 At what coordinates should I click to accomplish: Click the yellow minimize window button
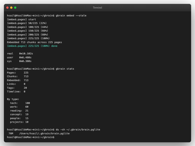click(11, 8)
